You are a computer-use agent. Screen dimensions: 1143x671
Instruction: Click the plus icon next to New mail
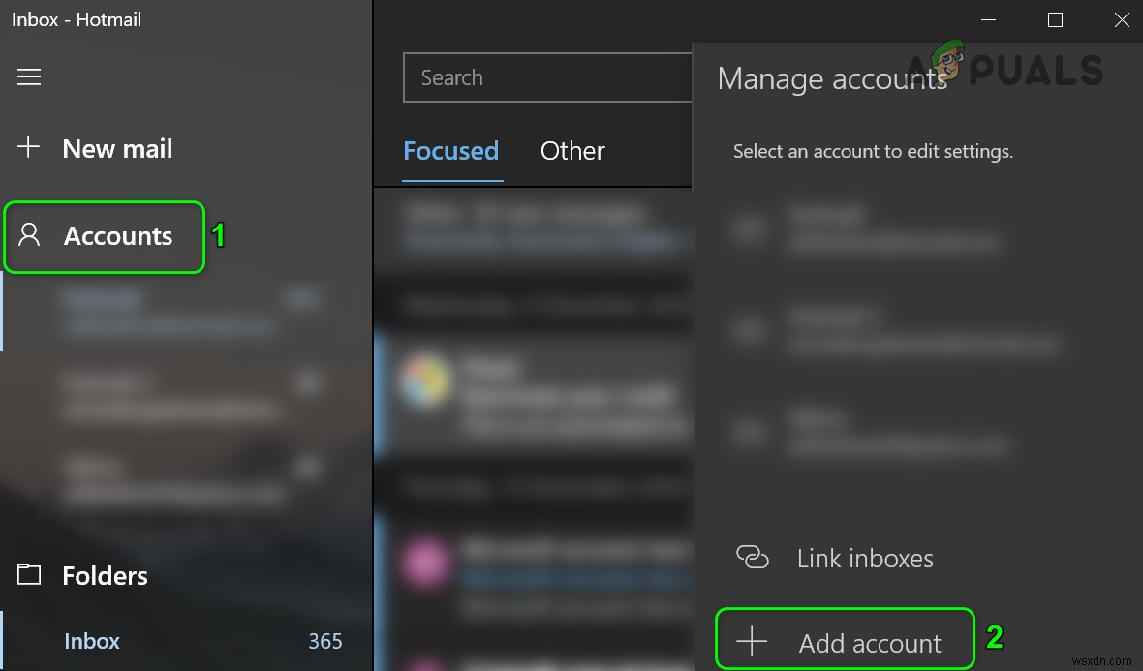pyautogui.click(x=29, y=147)
